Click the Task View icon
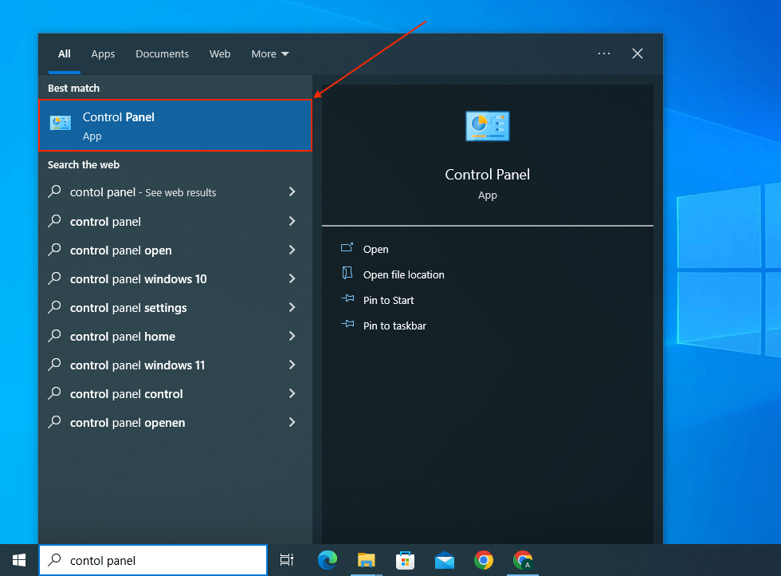781x576 pixels. (x=287, y=560)
